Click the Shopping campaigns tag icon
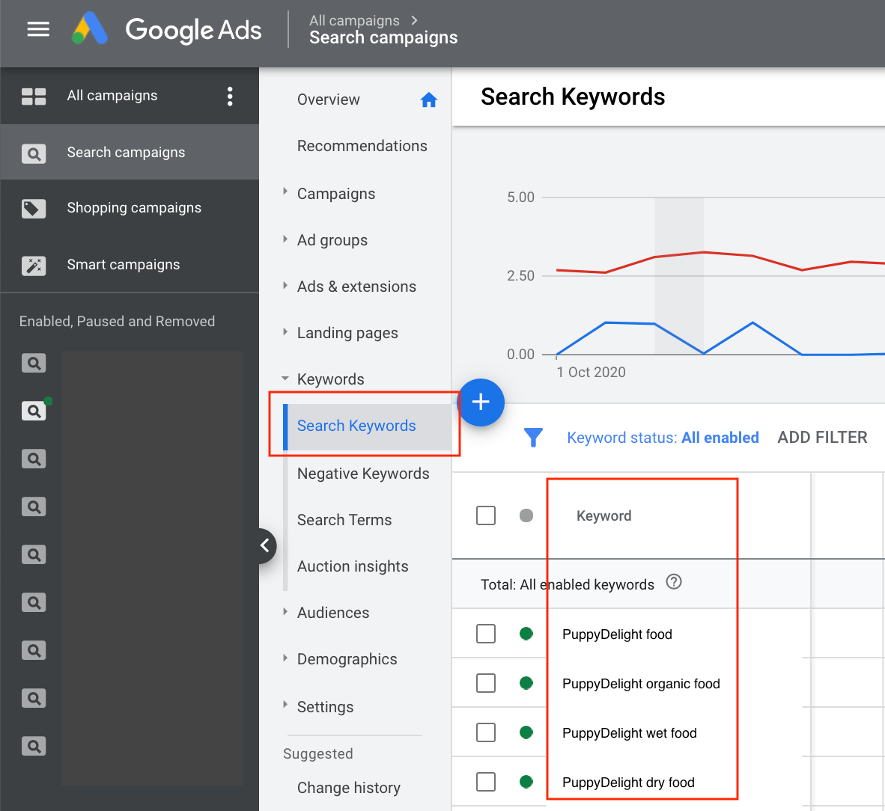The height and width of the screenshot is (811, 885). click(x=34, y=209)
